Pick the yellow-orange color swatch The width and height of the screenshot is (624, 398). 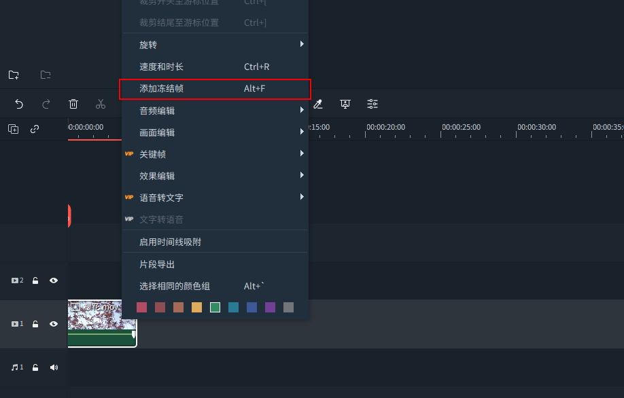[x=196, y=308]
